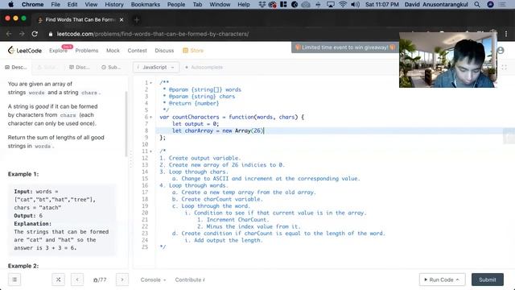Open the Bookmarks menu
Image resolution: width=515 pixels, height=290 pixels.
point(146,4)
